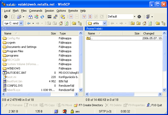Refresh the remote panel
168x115 pixels.
point(150,23)
